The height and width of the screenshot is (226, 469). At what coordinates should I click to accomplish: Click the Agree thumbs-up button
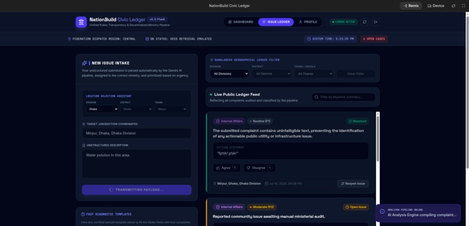(226, 168)
